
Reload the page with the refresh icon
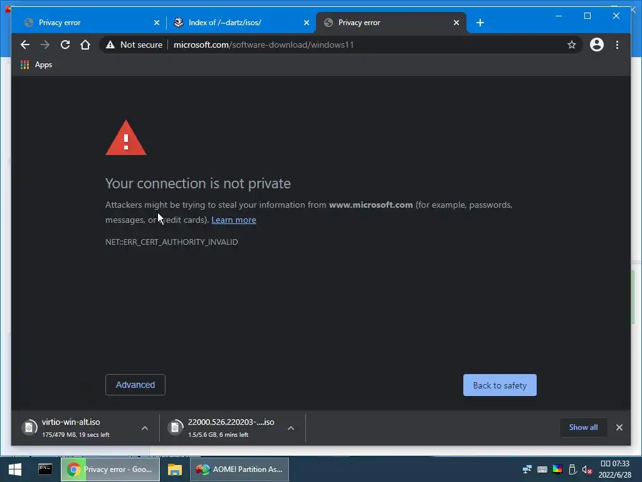pos(65,45)
